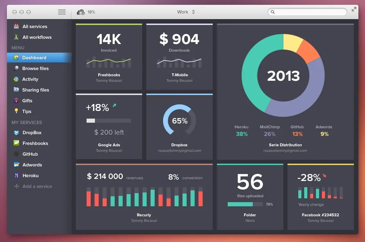Click the 2013 donut chart center

coord(283,76)
